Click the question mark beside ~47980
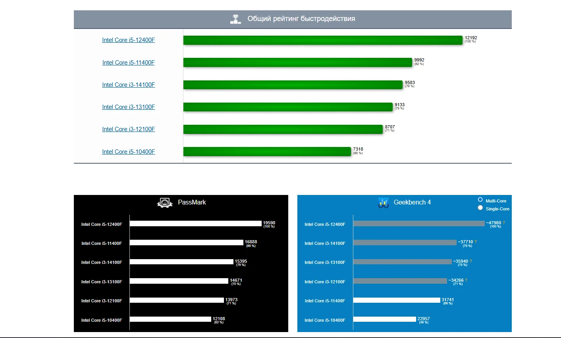Screen dimensions: 561x338 [x=504, y=223]
